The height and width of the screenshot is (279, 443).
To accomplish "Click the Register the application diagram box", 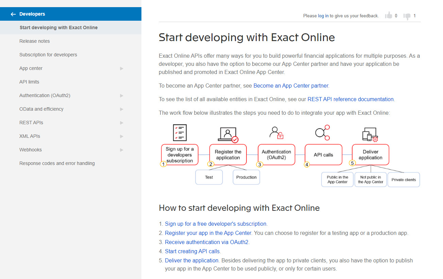I will pyautogui.click(x=228, y=155).
